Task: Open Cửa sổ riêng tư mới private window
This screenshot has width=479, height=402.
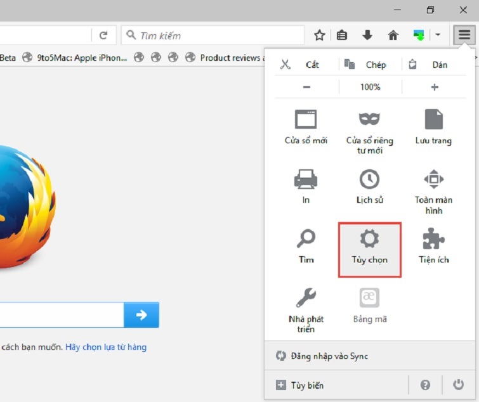Action: (369, 131)
